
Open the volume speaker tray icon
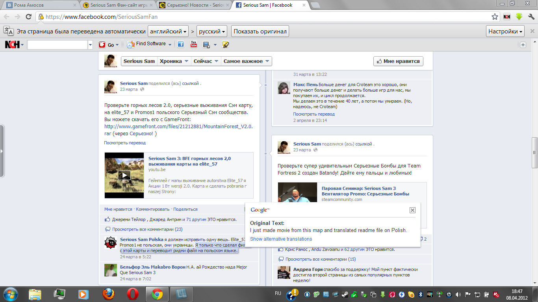[458, 294]
